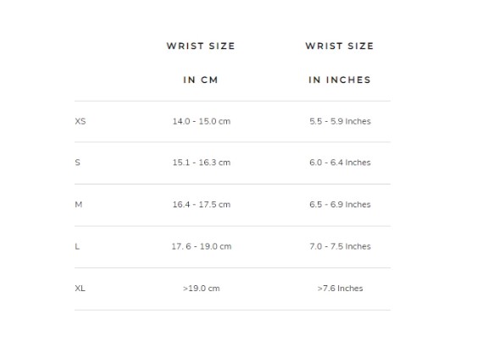Click the 5.5 - 5.9 Inches cell

coord(340,121)
